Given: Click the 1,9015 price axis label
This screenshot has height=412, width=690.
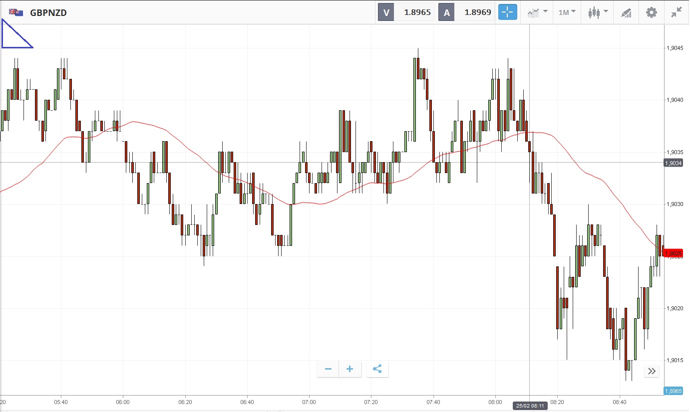Looking at the screenshot, I should pyautogui.click(x=675, y=360).
